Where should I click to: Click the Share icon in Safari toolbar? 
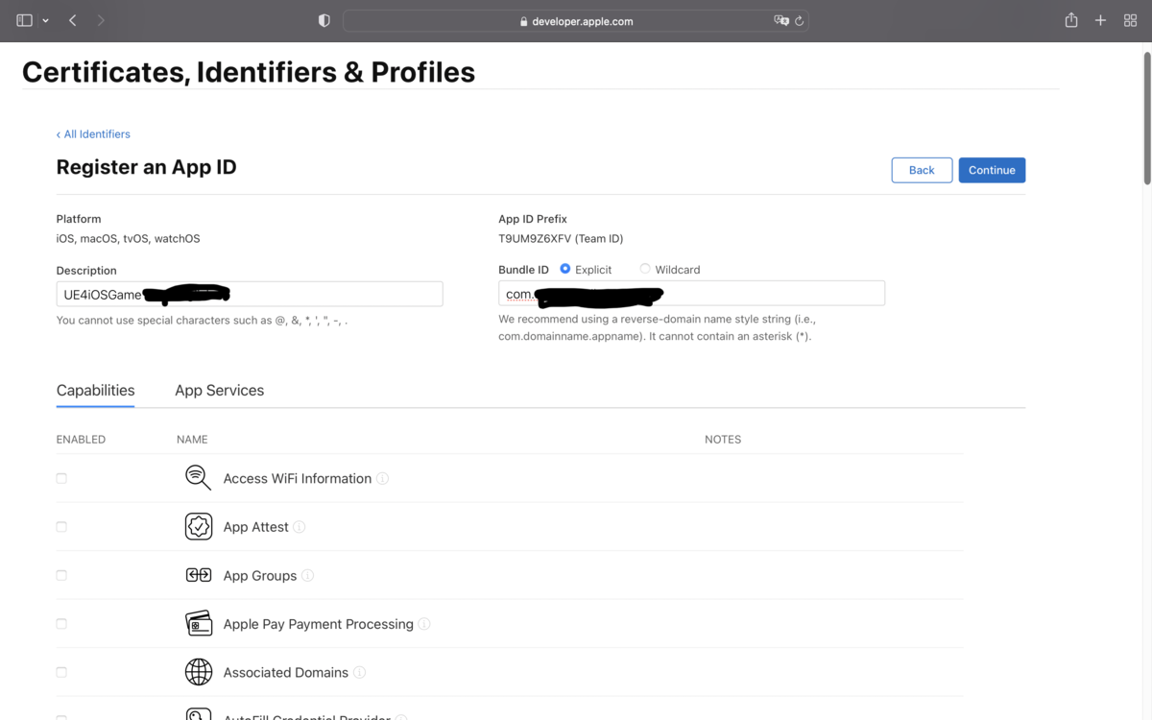tap(1071, 20)
